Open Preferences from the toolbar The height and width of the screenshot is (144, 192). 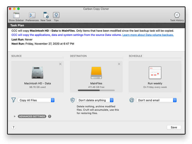(32, 15)
